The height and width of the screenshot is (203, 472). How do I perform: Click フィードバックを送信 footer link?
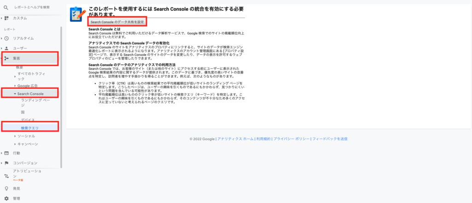click(x=330, y=139)
